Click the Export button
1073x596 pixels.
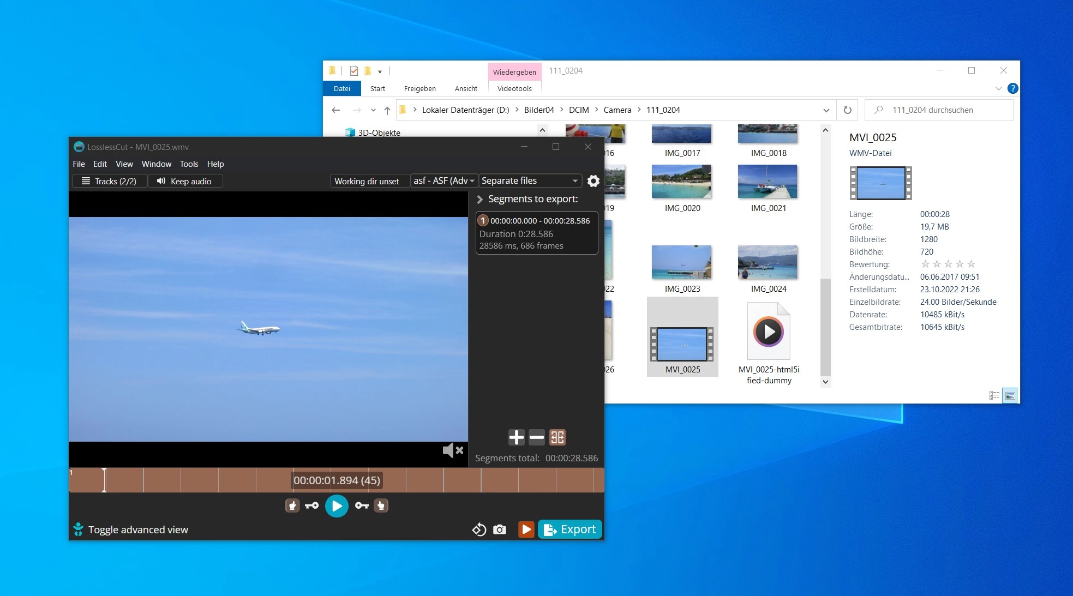(570, 529)
